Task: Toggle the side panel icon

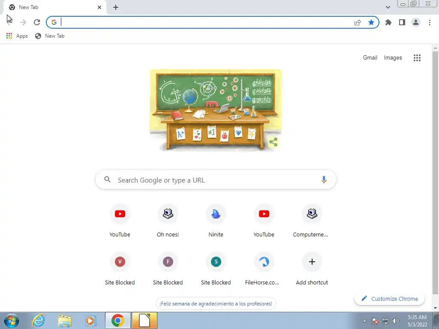Action: pos(402,22)
